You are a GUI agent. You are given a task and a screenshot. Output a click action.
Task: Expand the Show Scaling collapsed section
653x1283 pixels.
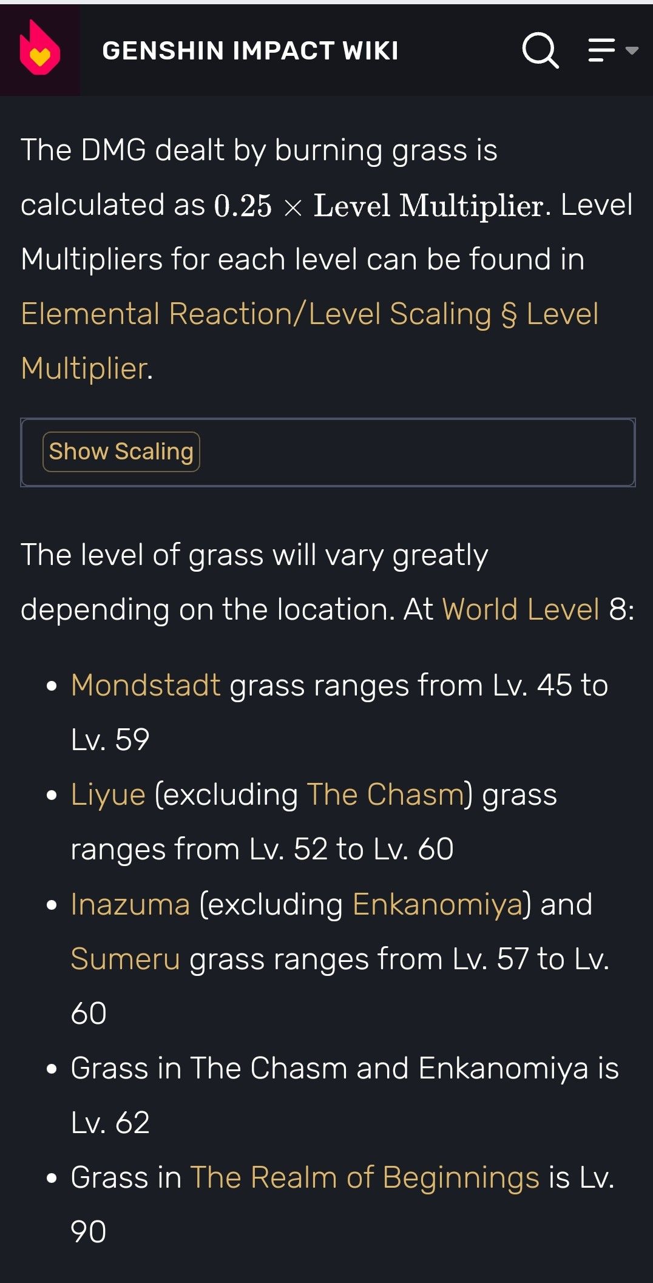pyautogui.click(x=121, y=451)
